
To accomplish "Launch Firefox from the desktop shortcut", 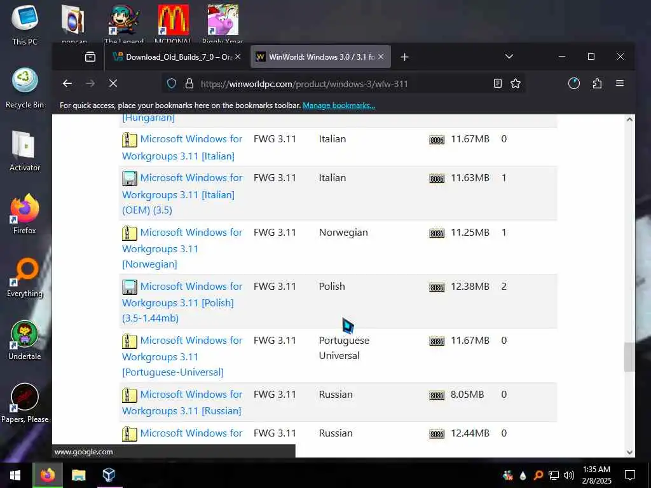I will [25, 214].
